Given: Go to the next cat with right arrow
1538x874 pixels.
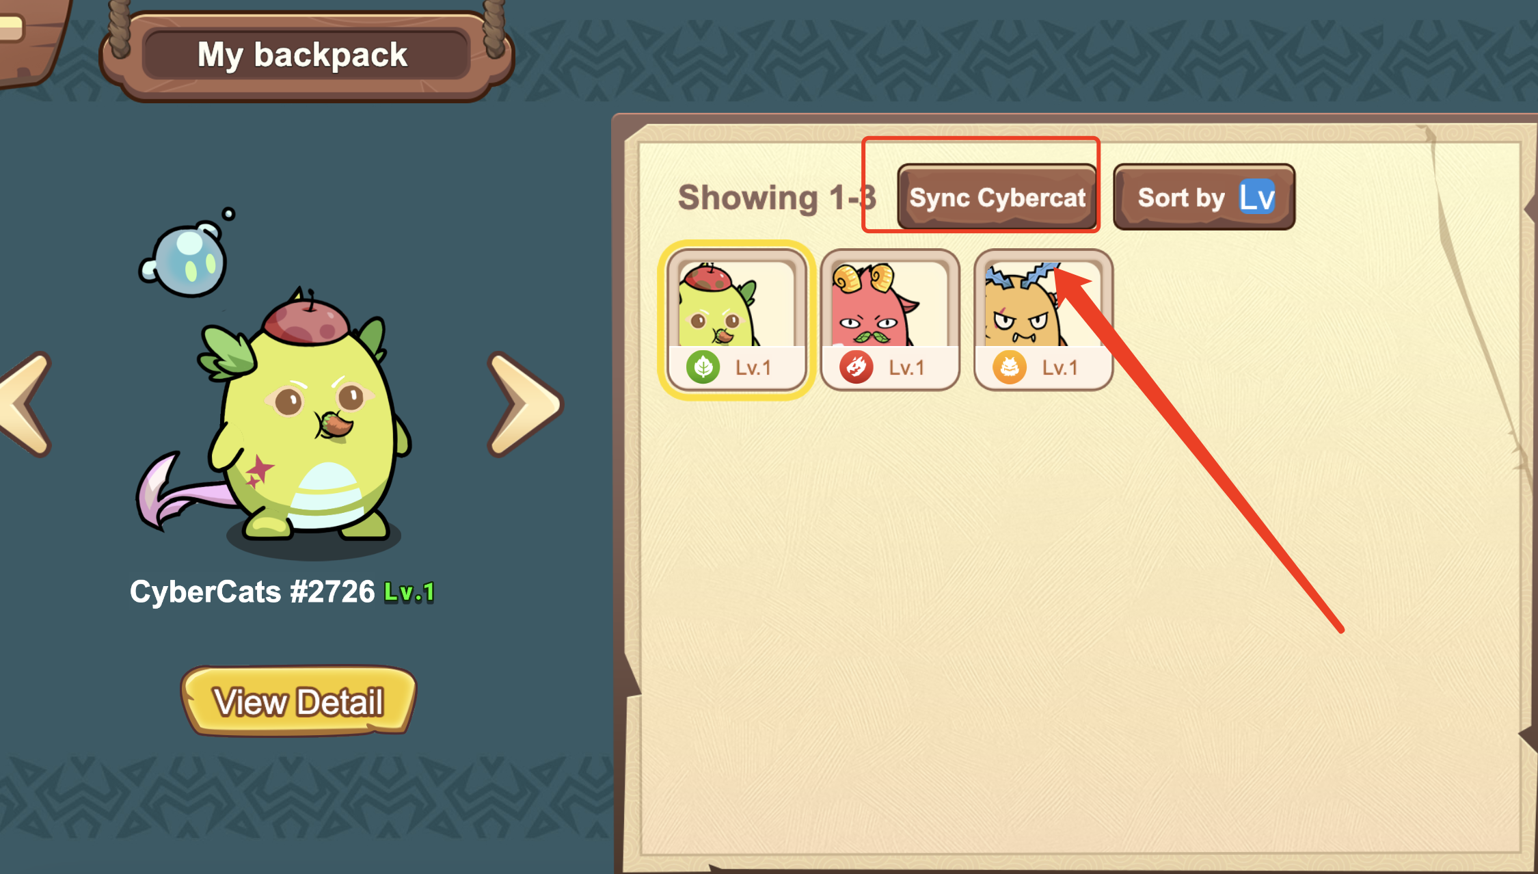Looking at the screenshot, I should tap(525, 404).
